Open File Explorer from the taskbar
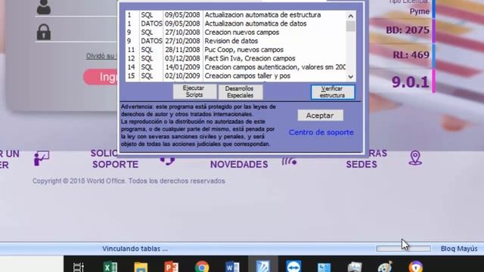 [141, 267]
